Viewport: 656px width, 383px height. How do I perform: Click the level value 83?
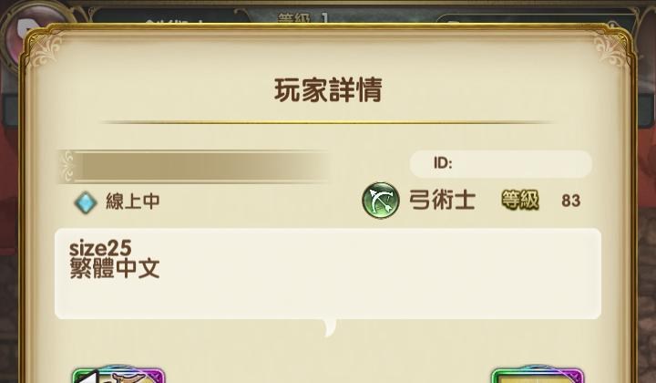pyautogui.click(x=570, y=201)
